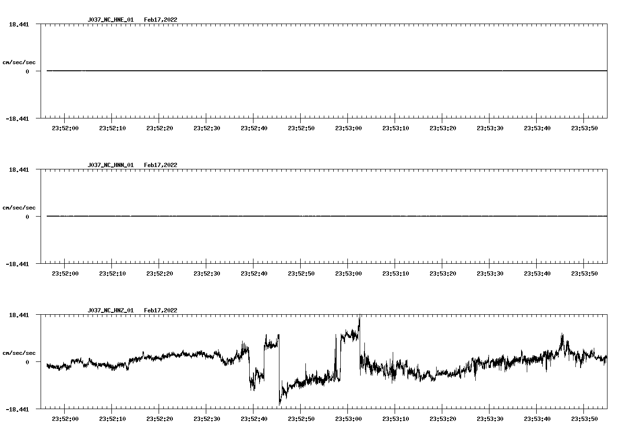Viewport: 641px width, 436px height.
Task: Select the Feb17,2022 date above HNN plot
Action: [x=160, y=165]
